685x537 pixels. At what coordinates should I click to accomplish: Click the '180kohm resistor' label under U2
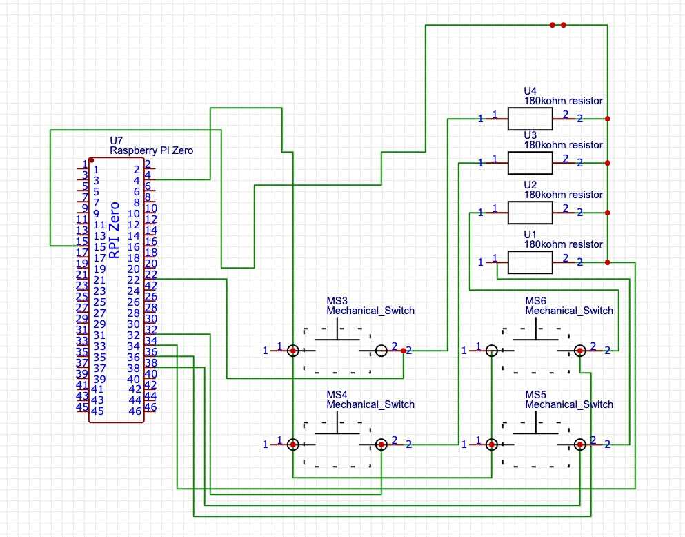[563, 195]
